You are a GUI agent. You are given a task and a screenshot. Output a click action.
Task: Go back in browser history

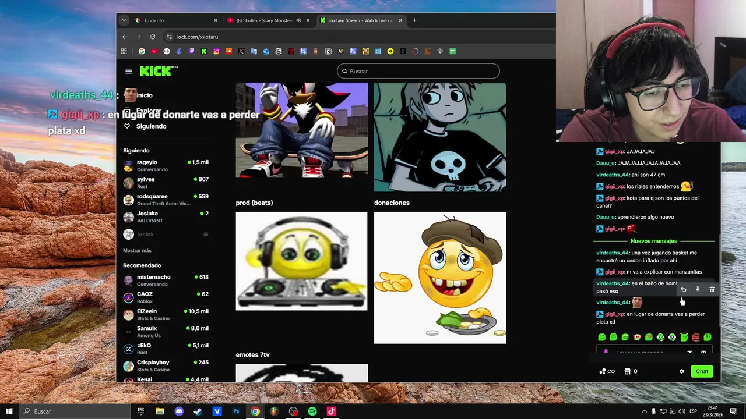click(x=125, y=37)
